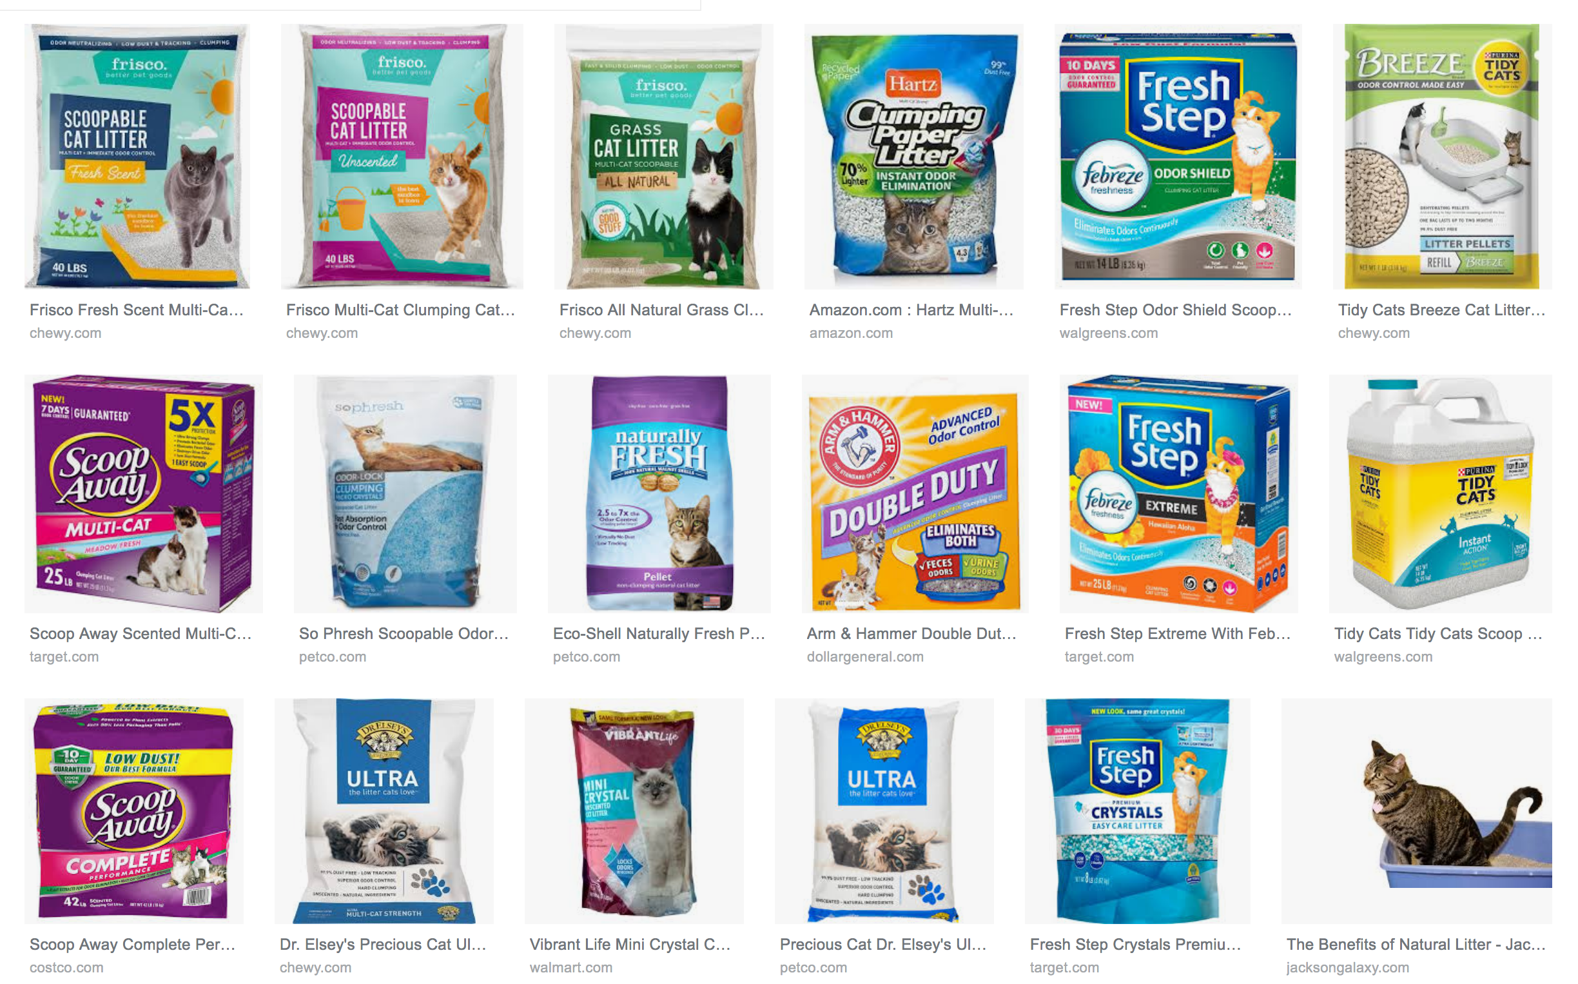Click the 'Fresh Step Extreme With Feb…' title

coord(1177,633)
